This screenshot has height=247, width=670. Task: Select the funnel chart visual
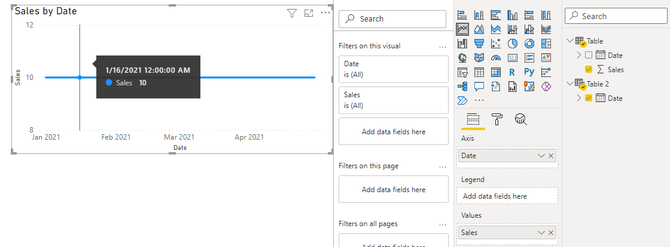(x=479, y=44)
